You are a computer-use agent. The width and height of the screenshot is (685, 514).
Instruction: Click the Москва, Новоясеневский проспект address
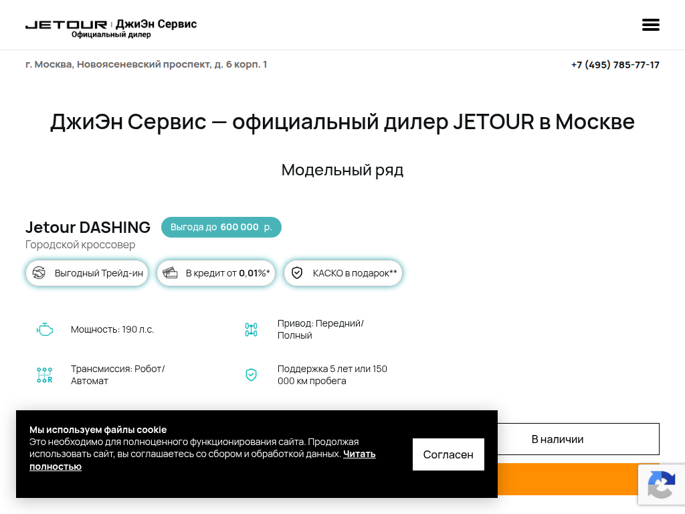coord(146,64)
